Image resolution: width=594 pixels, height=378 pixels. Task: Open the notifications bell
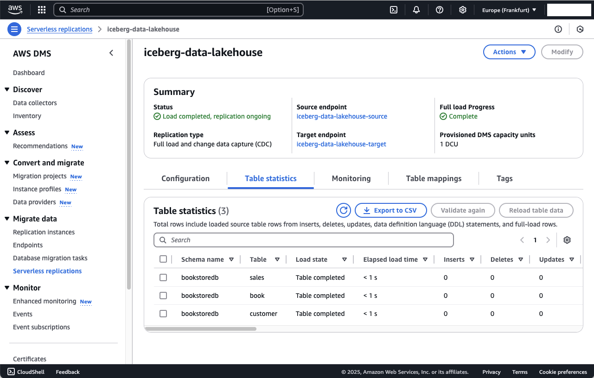coord(416,10)
